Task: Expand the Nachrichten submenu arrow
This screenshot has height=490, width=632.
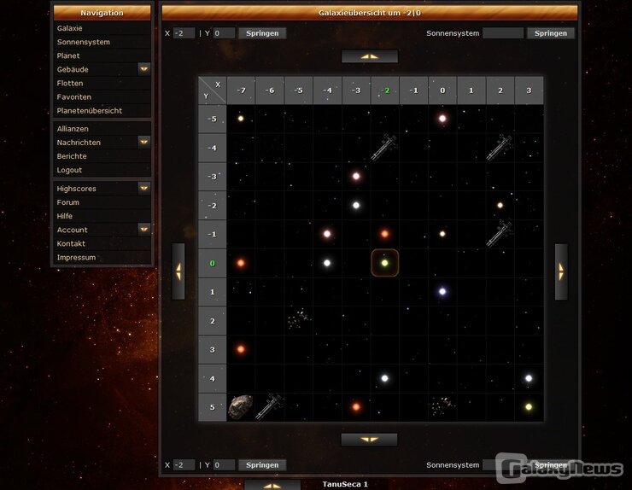Action: tap(143, 142)
